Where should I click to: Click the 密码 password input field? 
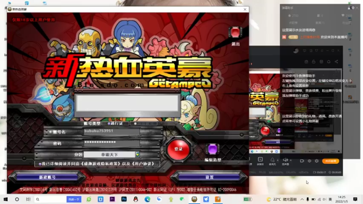click(112, 142)
